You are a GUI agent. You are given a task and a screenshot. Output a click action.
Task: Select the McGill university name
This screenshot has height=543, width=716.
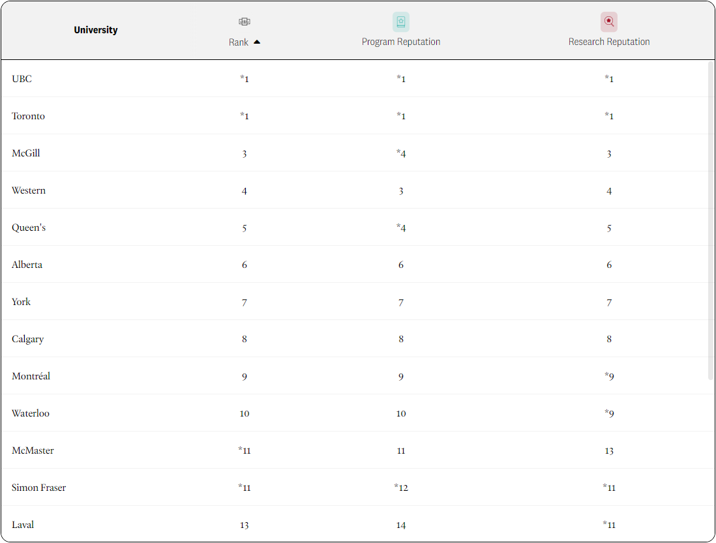[x=26, y=153]
